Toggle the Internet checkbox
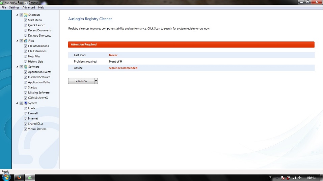 coord(26,118)
